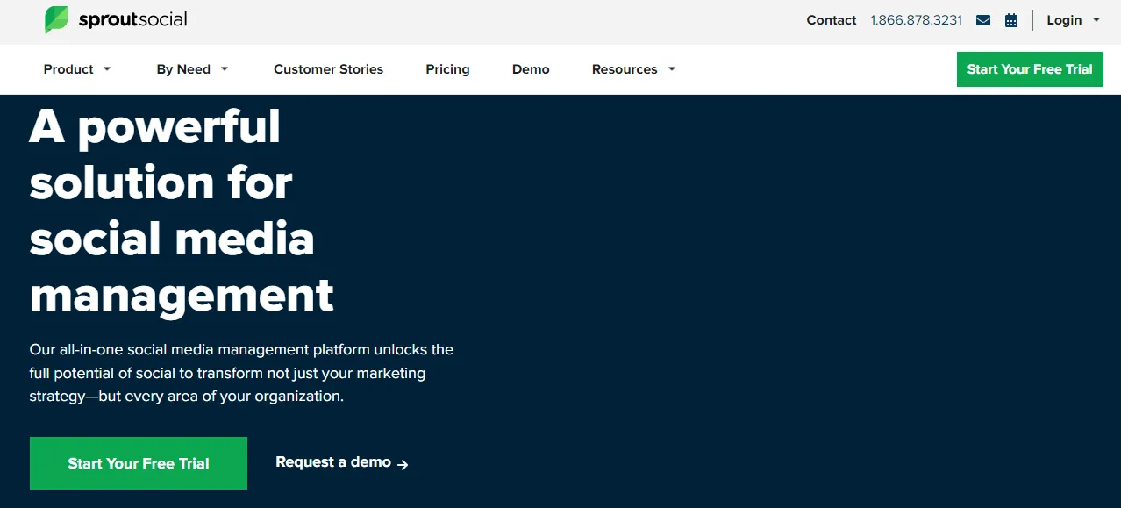
Task: Click the headline 'A powerful solution for social media management'
Action: point(182,211)
